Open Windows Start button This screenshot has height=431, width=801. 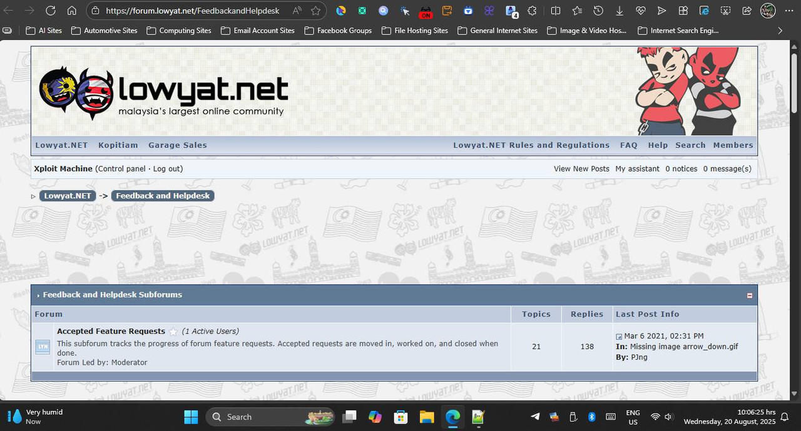point(191,417)
